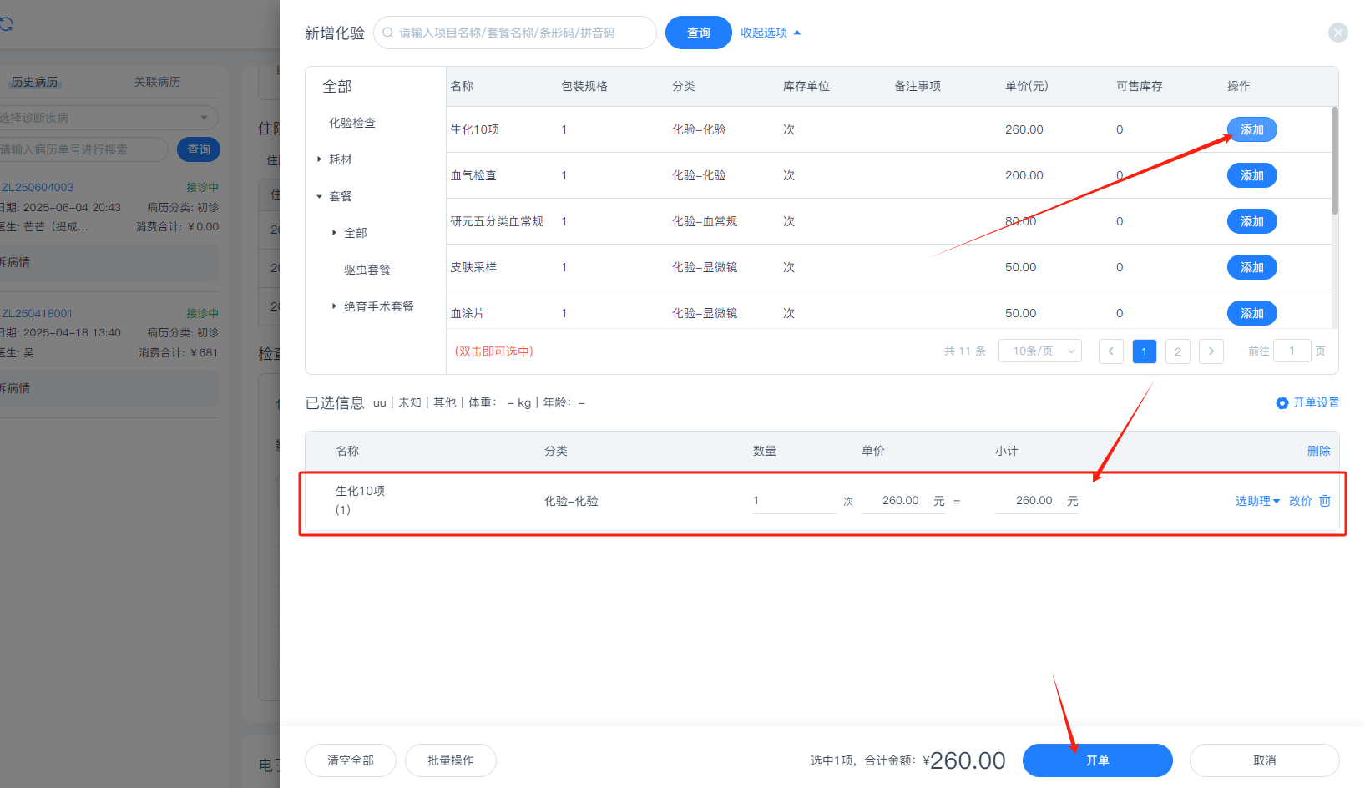The height and width of the screenshot is (788, 1365).
Task: Add 研元五分类血常规 with 添加 button
Action: 1252,221
